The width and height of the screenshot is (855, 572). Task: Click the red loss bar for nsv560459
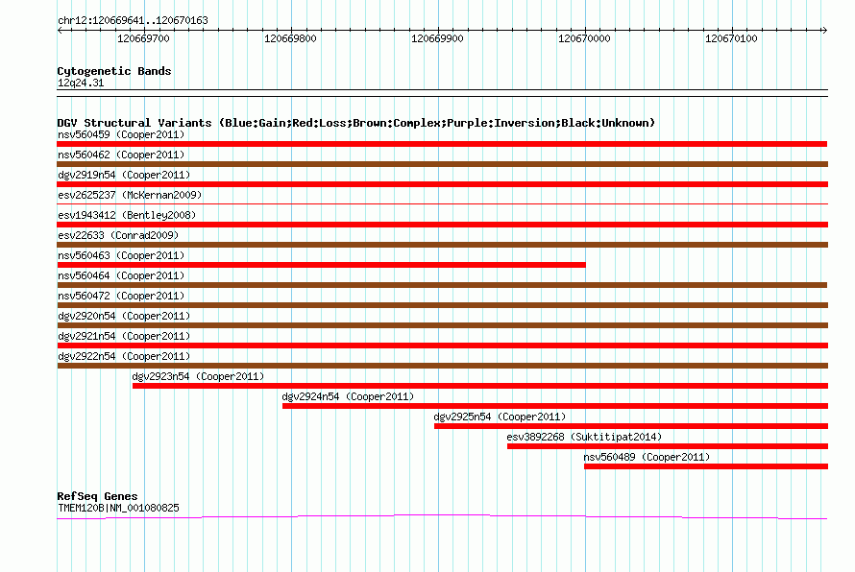click(442, 144)
